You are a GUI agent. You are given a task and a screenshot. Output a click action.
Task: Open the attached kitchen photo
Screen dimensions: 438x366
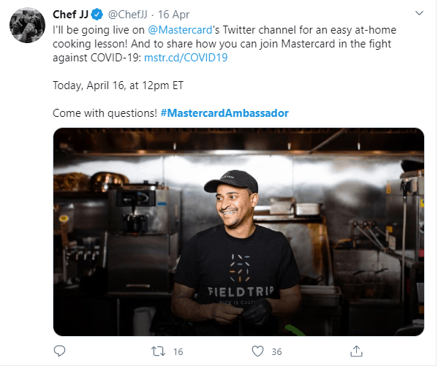point(238,232)
